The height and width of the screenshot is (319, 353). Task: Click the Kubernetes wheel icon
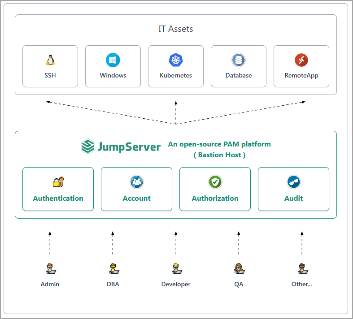176,60
